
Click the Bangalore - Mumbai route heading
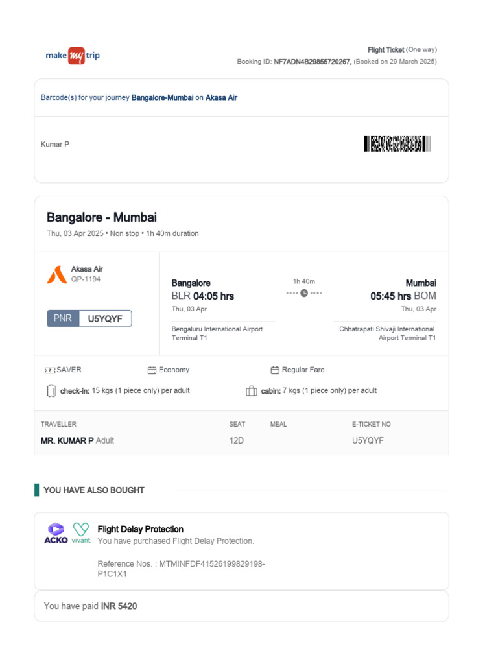point(102,218)
